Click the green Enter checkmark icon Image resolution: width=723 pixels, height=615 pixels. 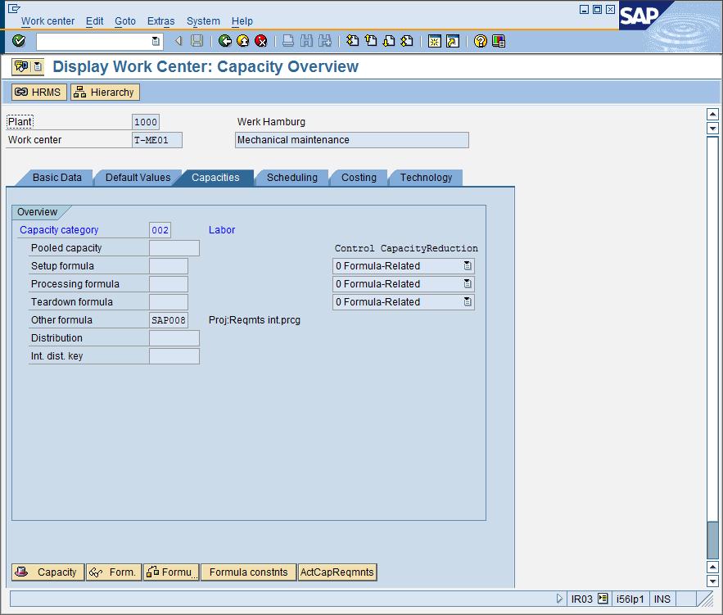(19, 41)
